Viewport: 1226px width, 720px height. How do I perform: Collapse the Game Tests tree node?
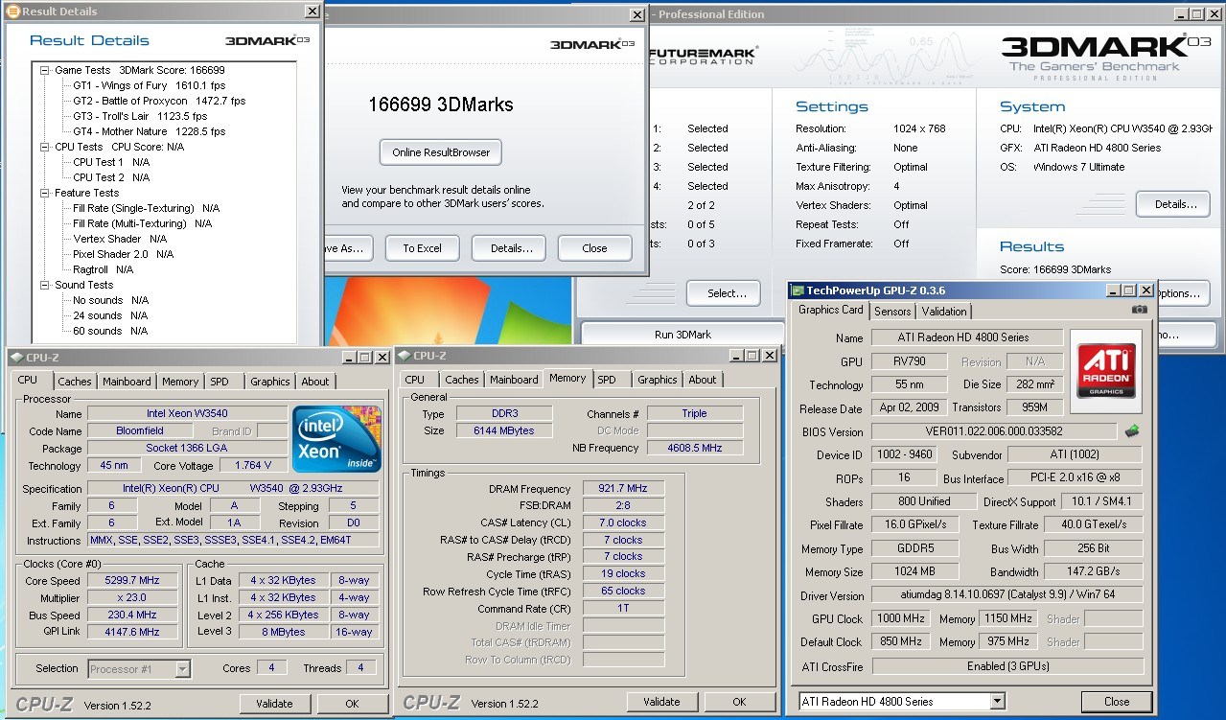pyautogui.click(x=45, y=70)
